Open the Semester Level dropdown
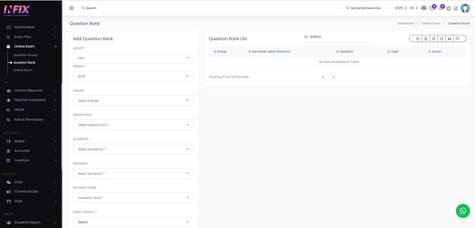This screenshot has width=475, height=228. click(134, 198)
